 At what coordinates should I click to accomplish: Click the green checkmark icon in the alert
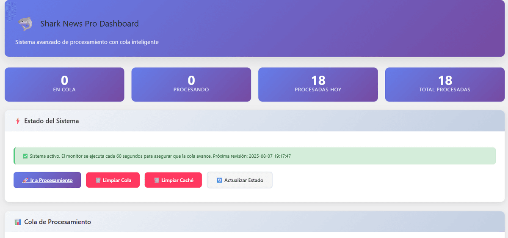25,156
